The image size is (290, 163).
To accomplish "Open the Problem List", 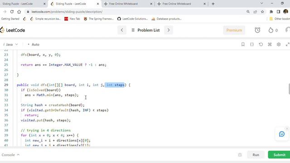I will coord(145,30).
